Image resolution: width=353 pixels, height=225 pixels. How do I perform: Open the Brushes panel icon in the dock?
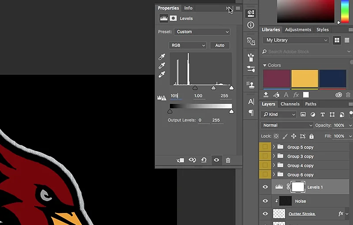pos(251,58)
